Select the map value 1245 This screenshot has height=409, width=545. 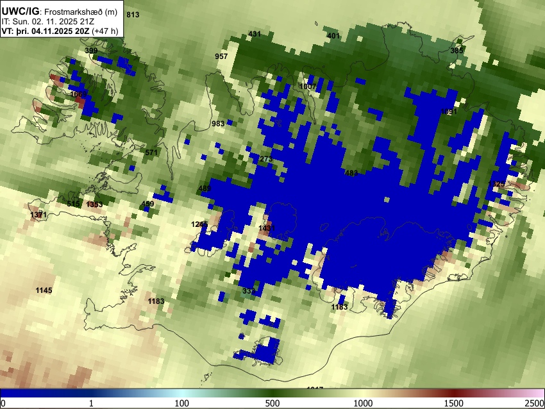coord(199,224)
